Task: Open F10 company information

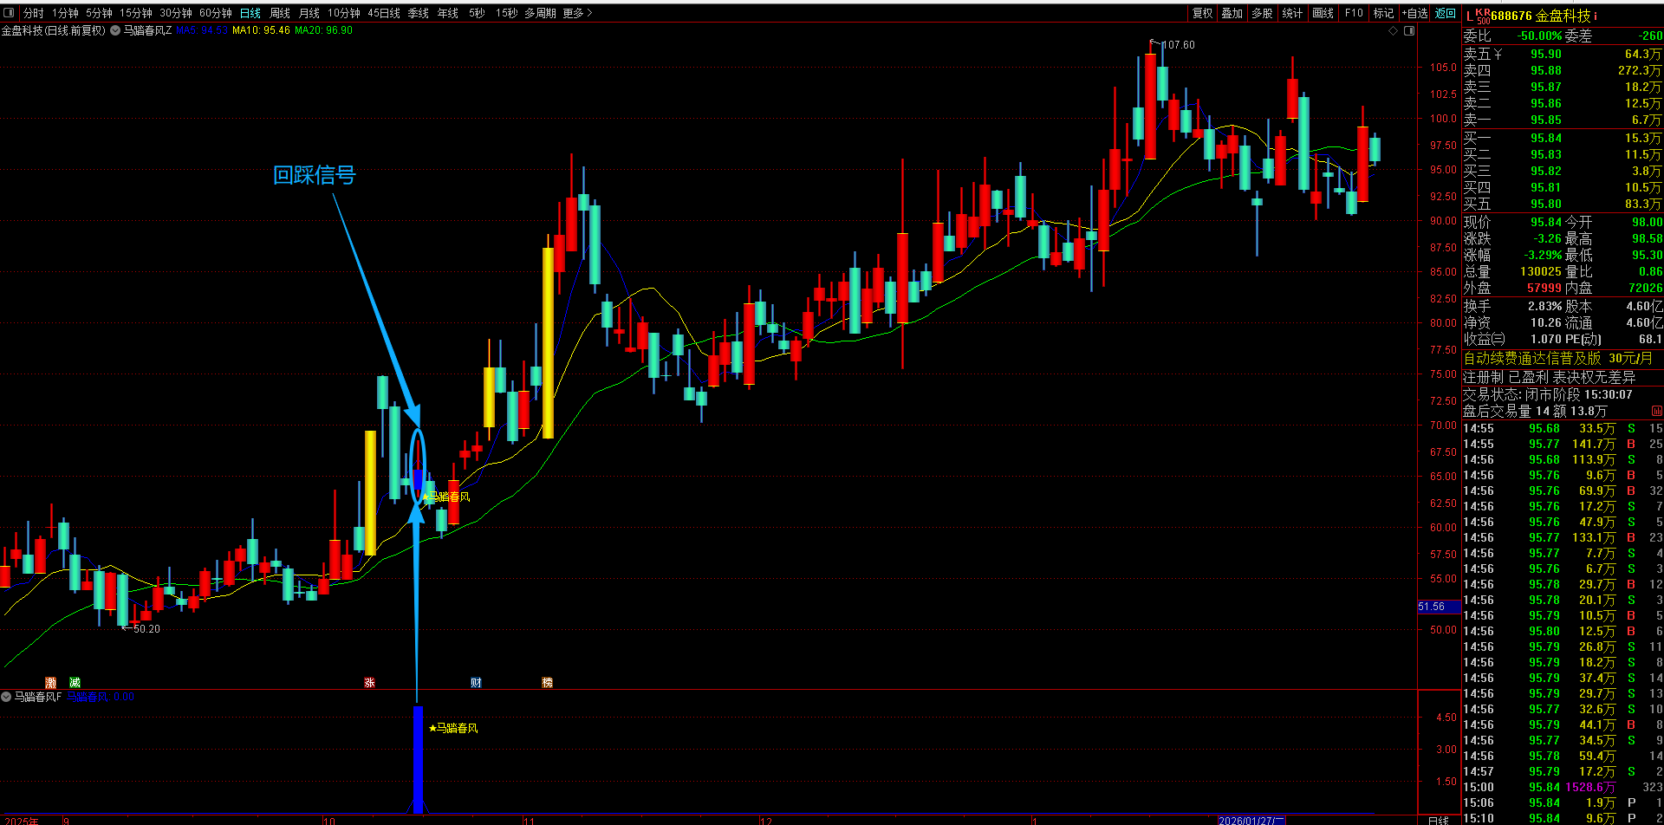Action: [x=1354, y=13]
